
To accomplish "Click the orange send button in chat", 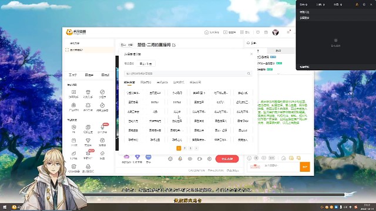I will click(x=305, y=167).
